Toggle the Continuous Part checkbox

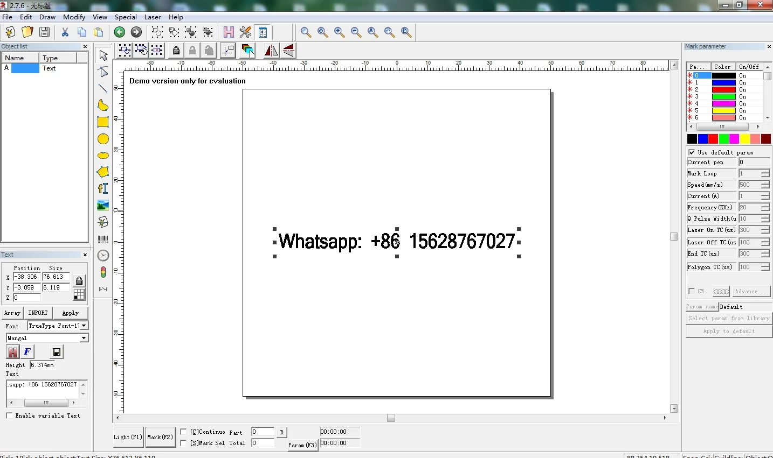(x=183, y=432)
